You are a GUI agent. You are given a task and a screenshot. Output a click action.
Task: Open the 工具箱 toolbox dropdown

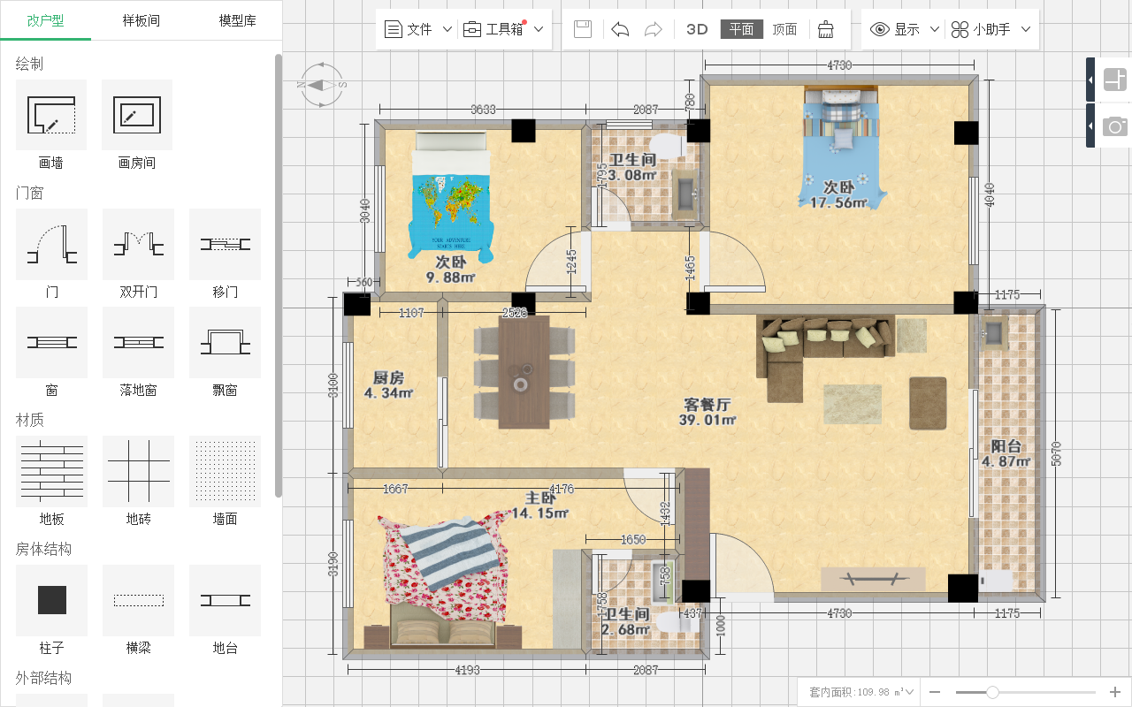click(504, 29)
